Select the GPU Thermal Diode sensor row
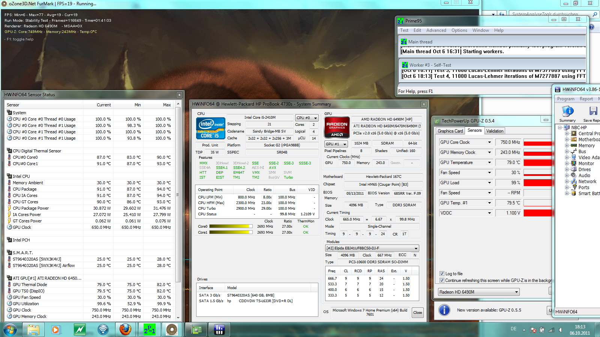The height and width of the screenshot is (337, 600). tap(89, 285)
